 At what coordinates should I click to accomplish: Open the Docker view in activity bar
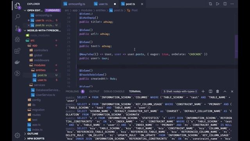17,62
